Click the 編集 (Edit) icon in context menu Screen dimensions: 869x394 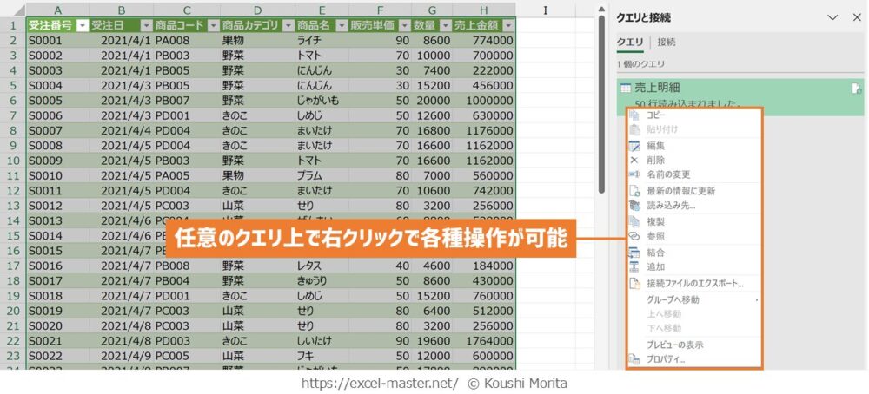click(634, 146)
